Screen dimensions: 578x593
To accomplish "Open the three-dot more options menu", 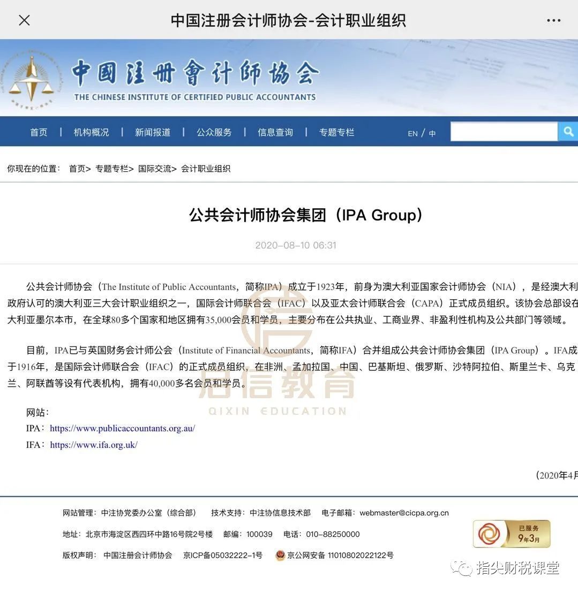I will tap(553, 20).
